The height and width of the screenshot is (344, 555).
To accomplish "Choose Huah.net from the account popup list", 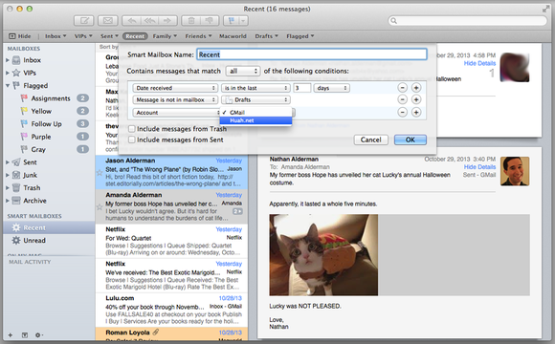I will [x=255, y=120].
